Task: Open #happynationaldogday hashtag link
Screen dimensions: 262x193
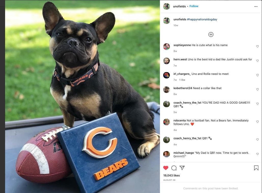Action: pos(202,19)
